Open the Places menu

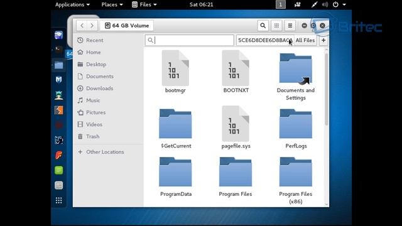tap(112, 4)
